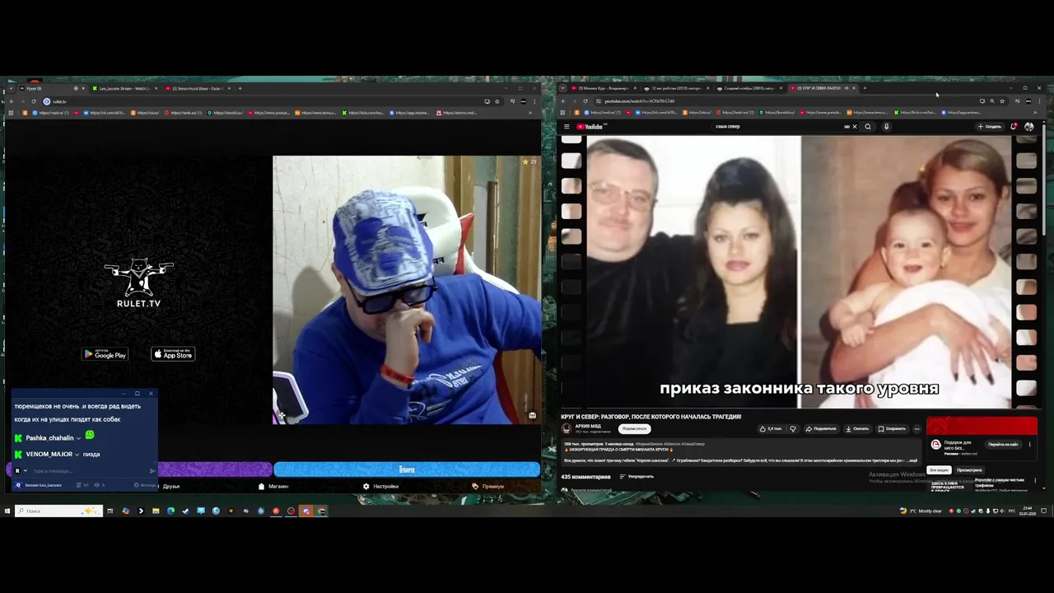Image resolution: width=1054 pixels, height=593 pixels.
Task: Subscribe to АРХИВ МВД channel
Action: (x=634, y=428)
